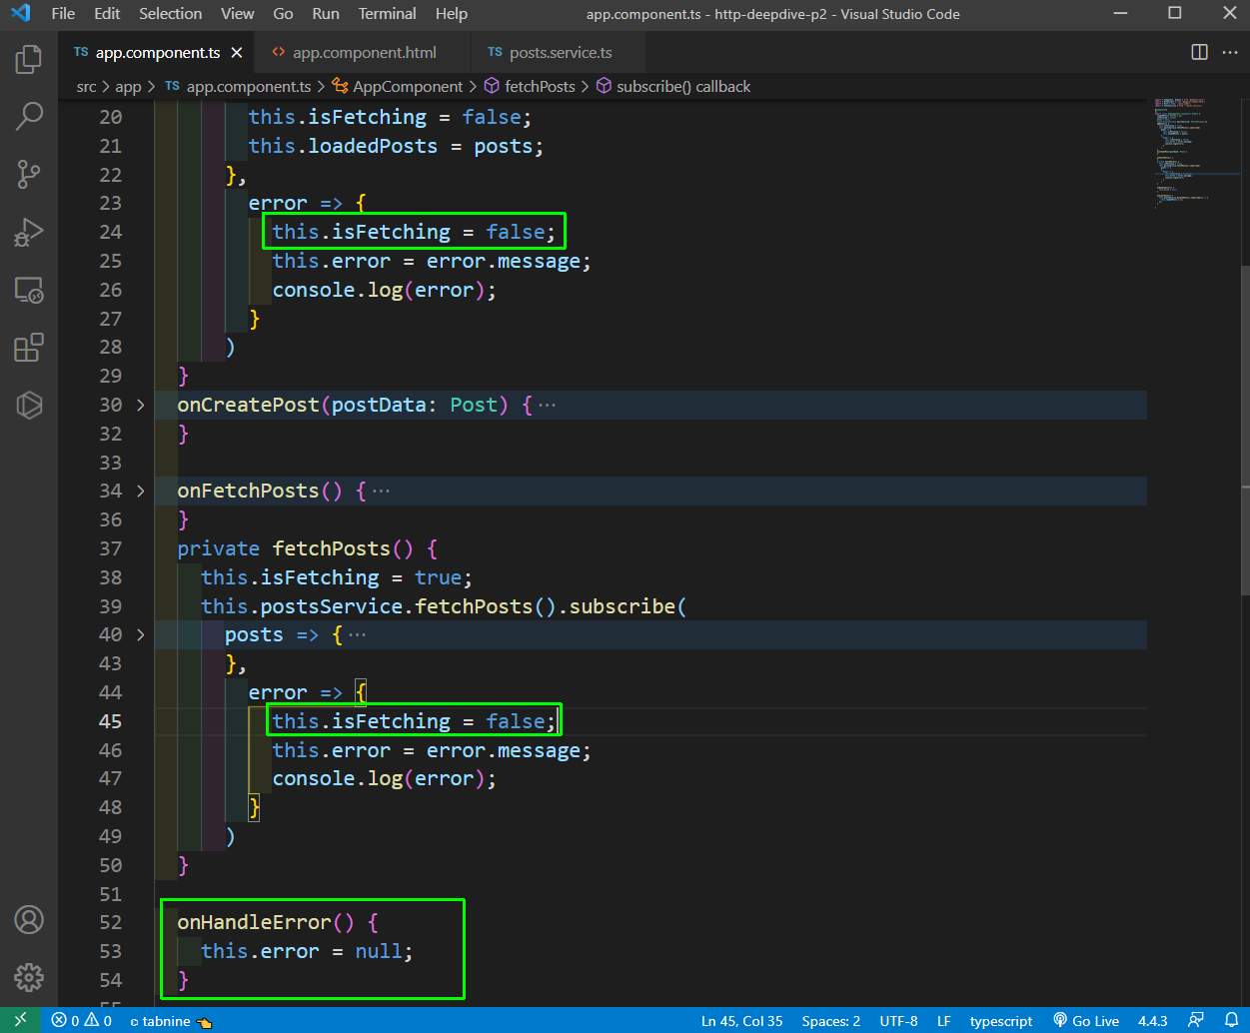Image resolution: width=1250 pixels, height=1033 pixels.
Task: Open the Extensions view
Action: (x=29, y=348)
